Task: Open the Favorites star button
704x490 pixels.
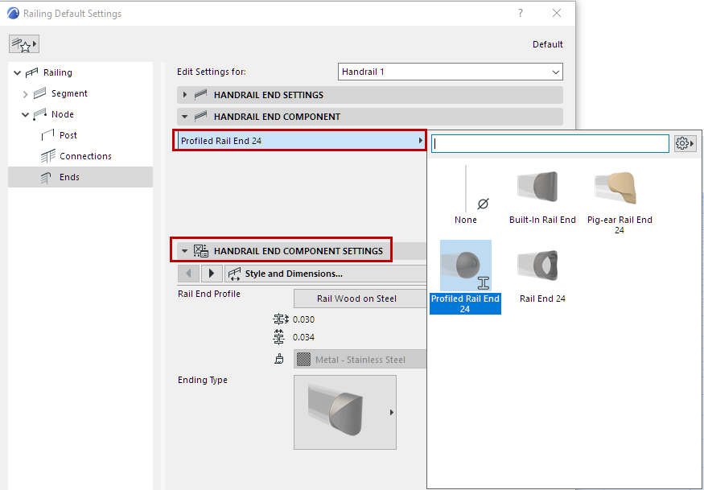Action: (x=24, y=44)
